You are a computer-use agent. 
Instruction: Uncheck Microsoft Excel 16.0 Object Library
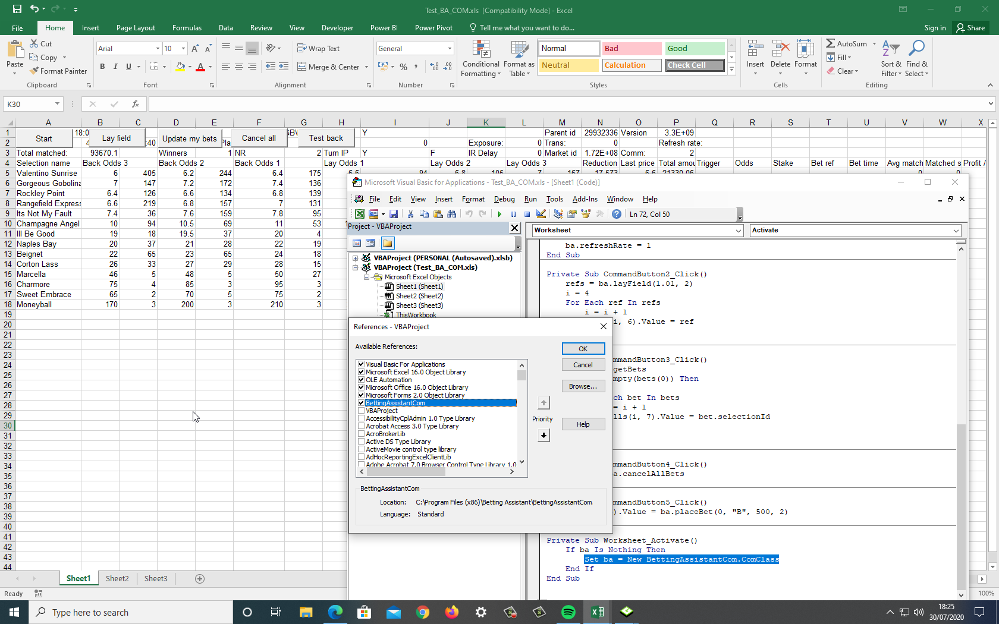(361, 372)
